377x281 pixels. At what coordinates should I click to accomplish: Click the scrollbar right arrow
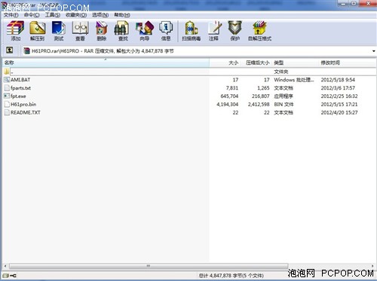372,266
